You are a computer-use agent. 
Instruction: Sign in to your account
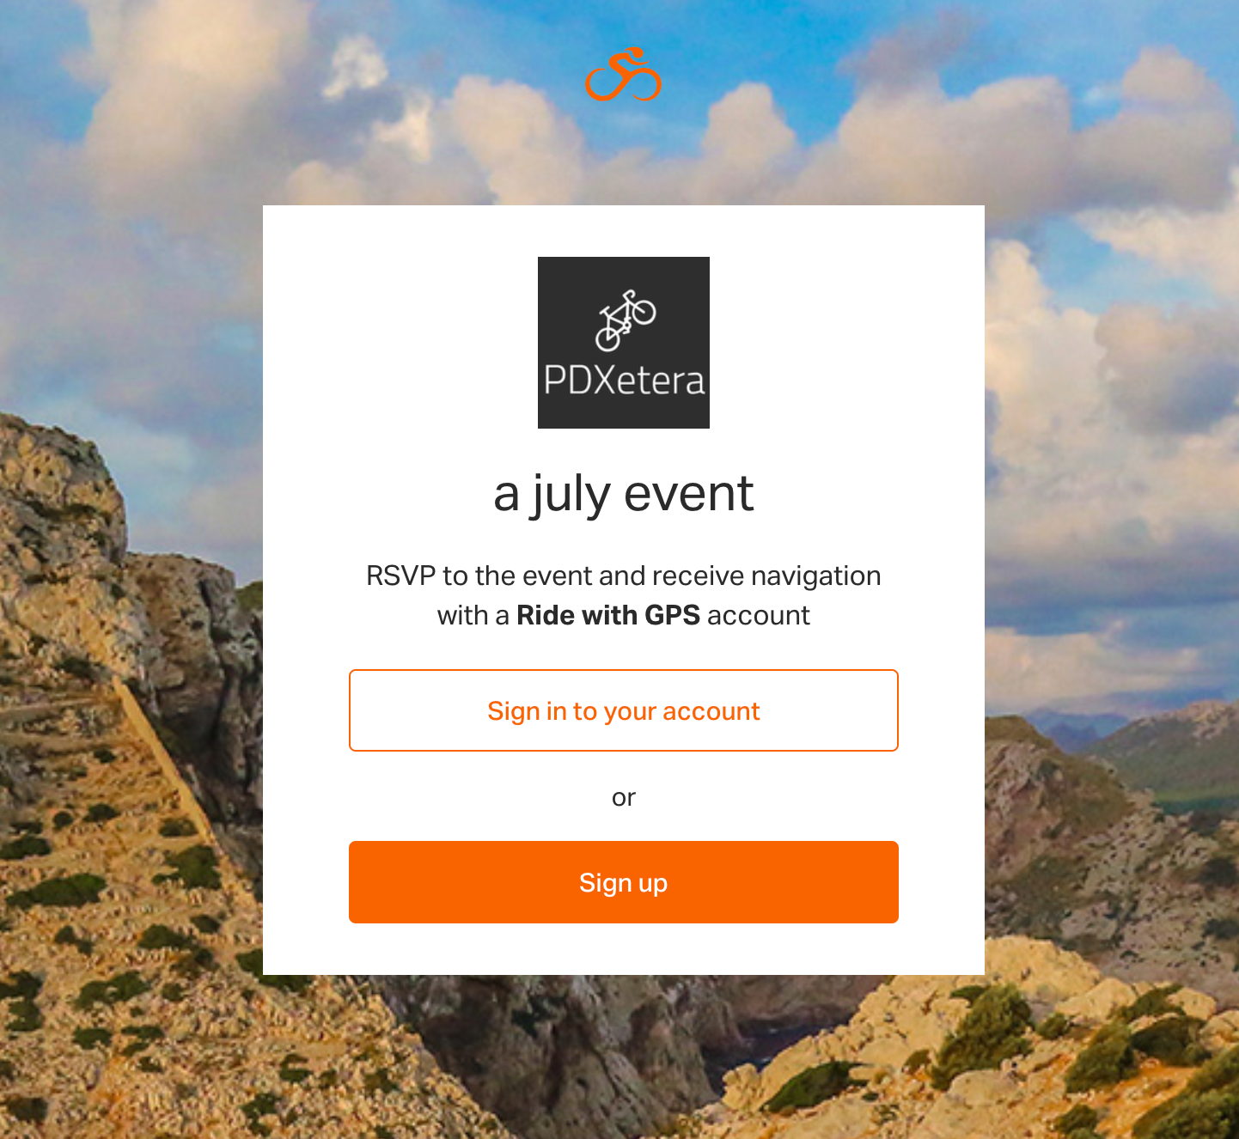624,710
